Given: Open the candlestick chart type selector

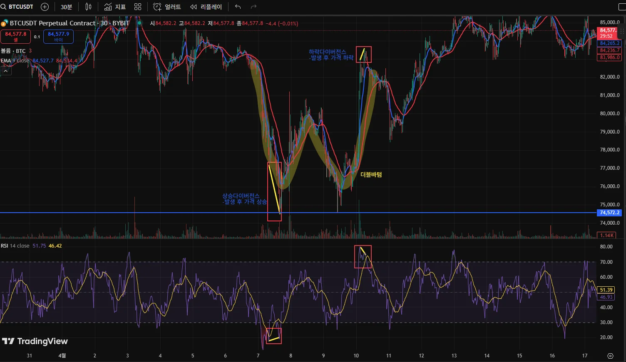Looking at the screenshot, I should (88, 7).
